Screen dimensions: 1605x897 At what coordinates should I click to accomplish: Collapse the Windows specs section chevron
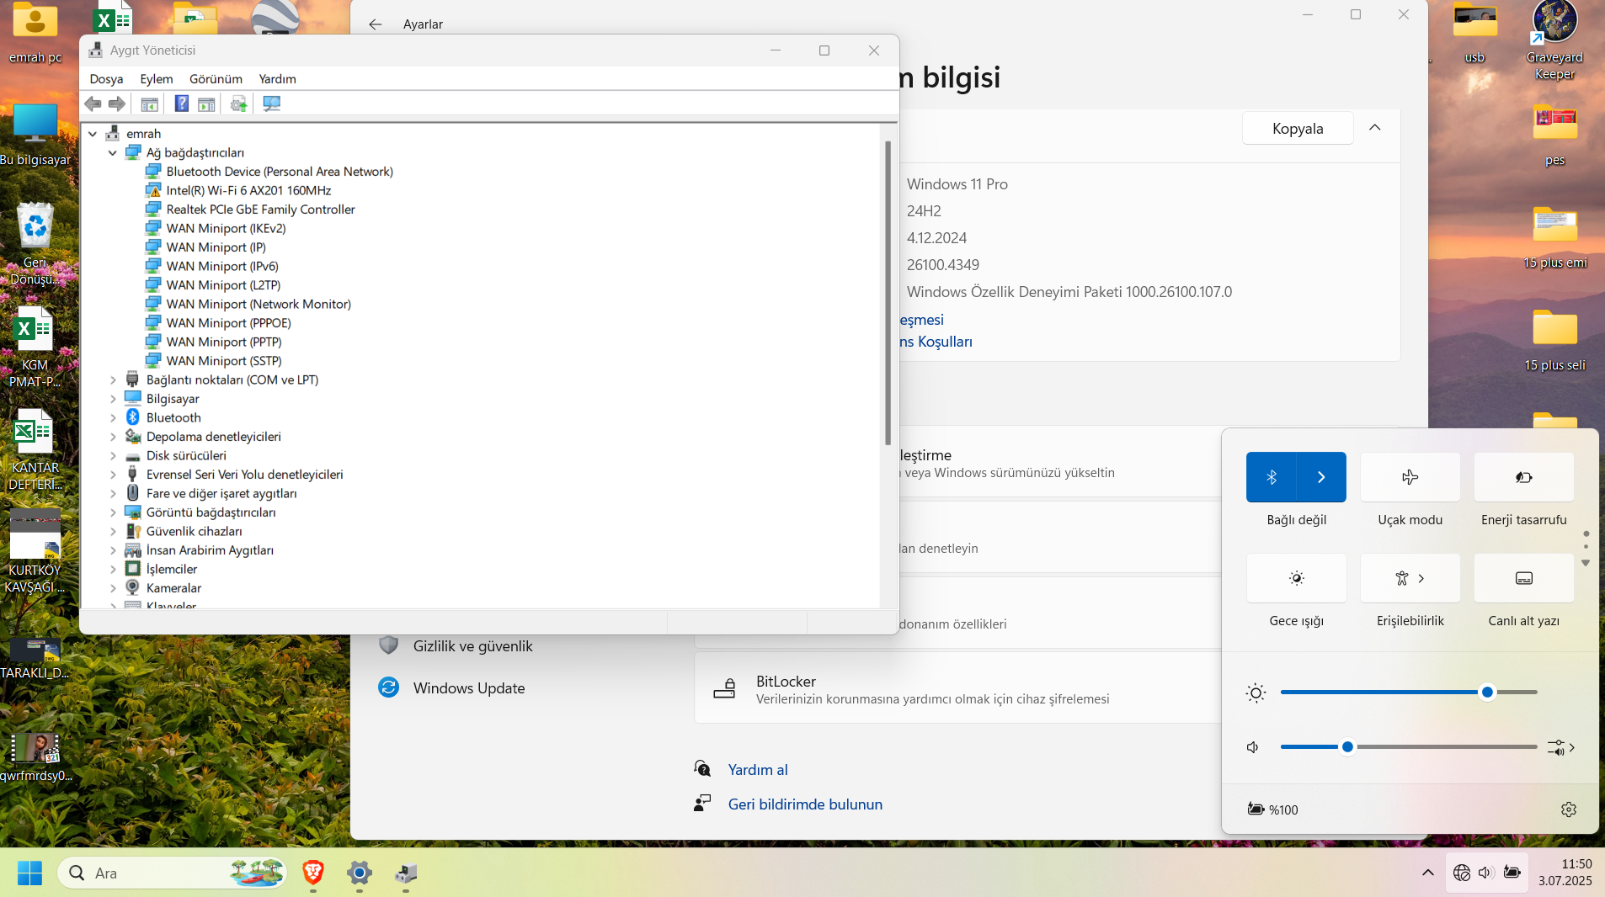coord(1375,128)
